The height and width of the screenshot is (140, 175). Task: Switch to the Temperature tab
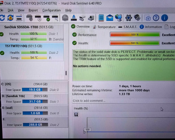click(x=104, y=27)
